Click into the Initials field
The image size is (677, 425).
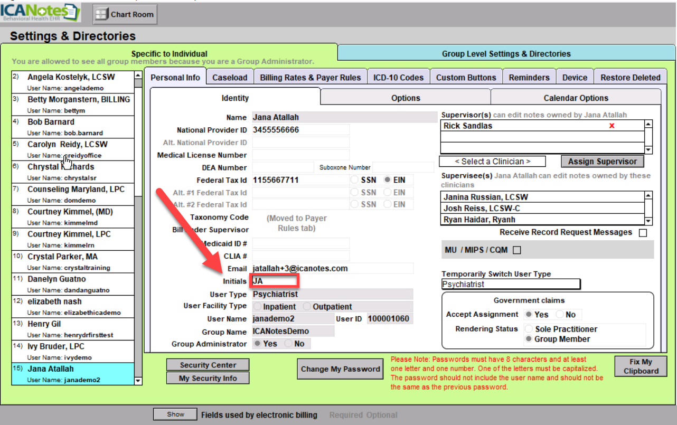(275, 281)
